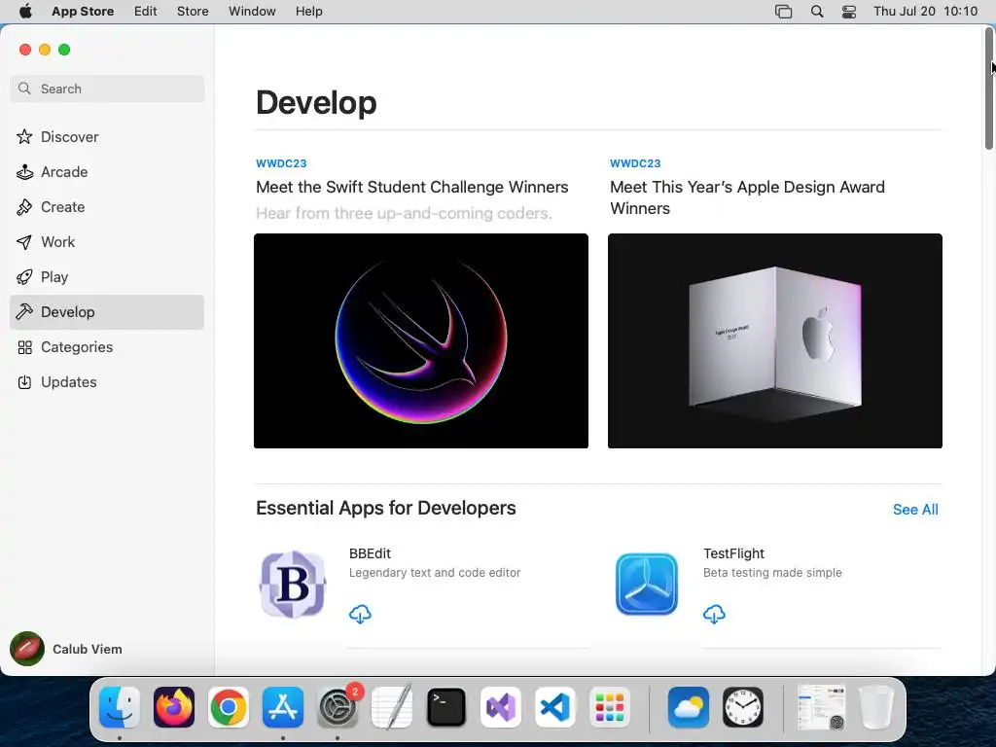Launch Terminal from the dock
The image size is (996, 747).
coord(446,707)
